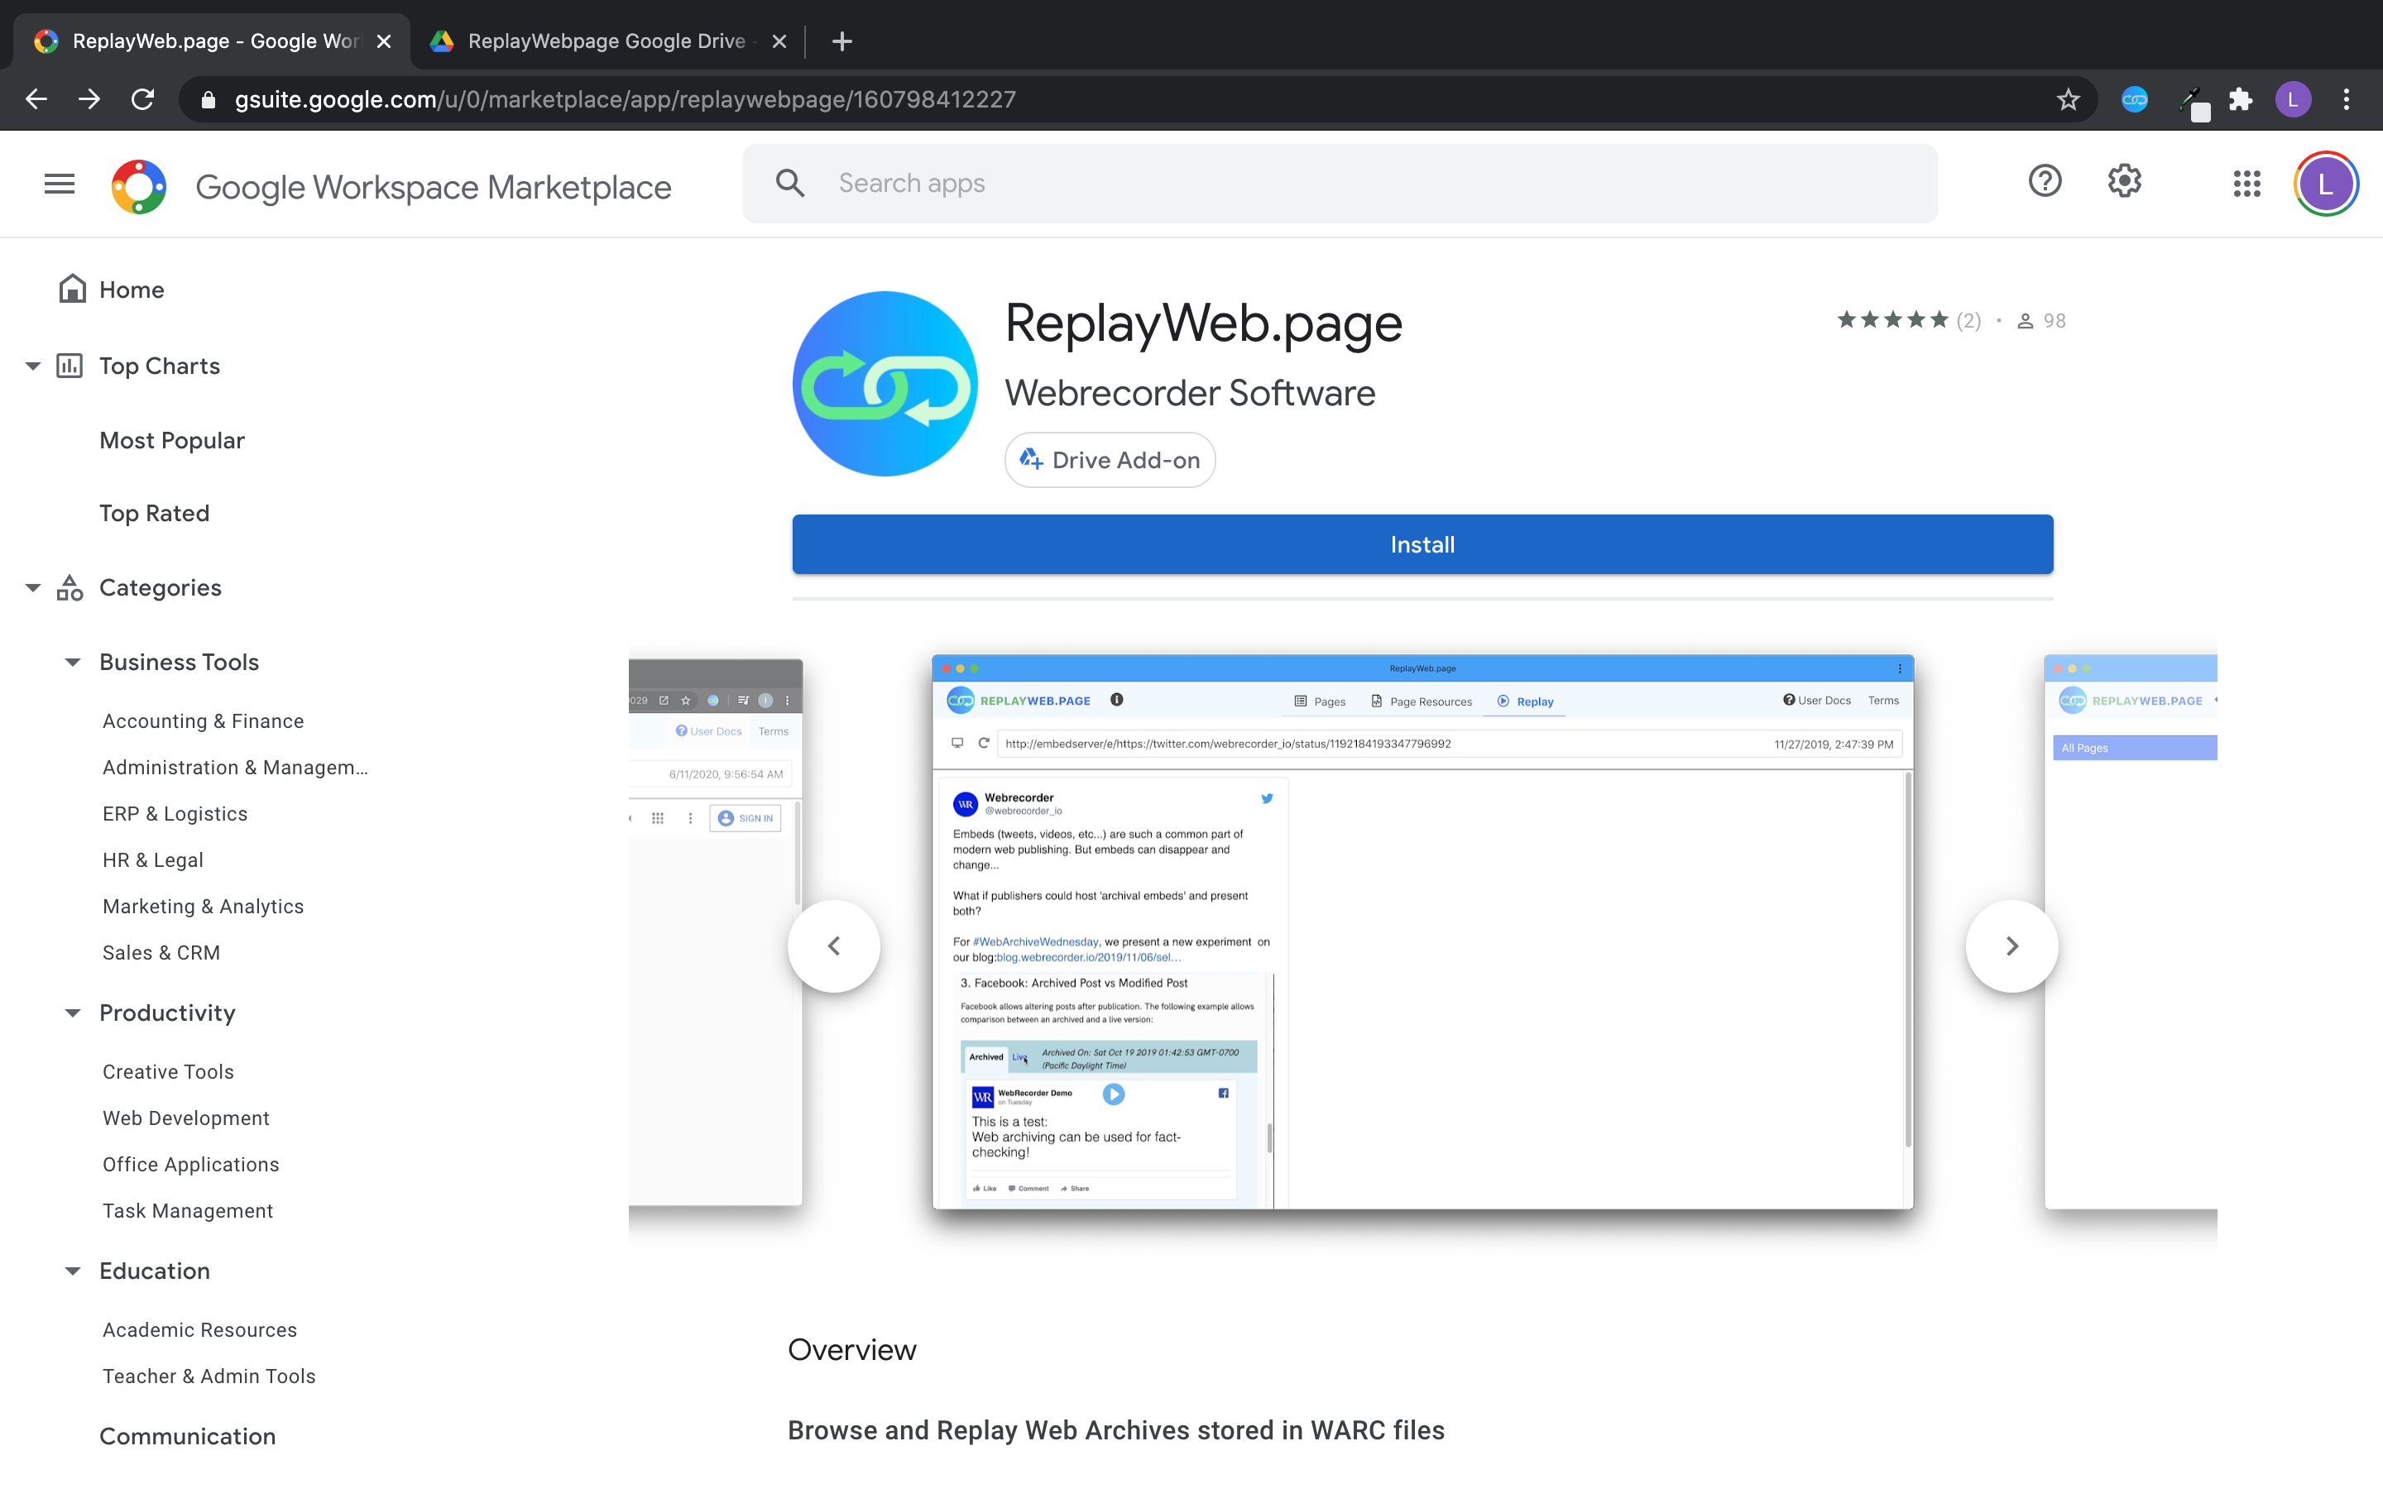Reload the page
2383x1489 pixels.
pos(143,99)
